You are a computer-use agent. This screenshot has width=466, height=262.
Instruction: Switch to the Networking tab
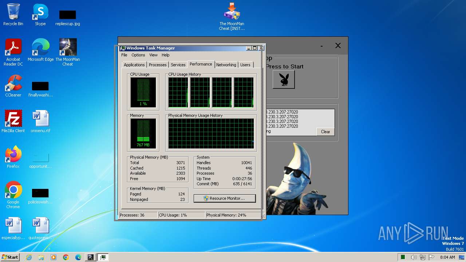coord(226,65)
